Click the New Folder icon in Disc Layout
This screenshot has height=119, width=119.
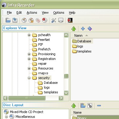tap(83, 106)
